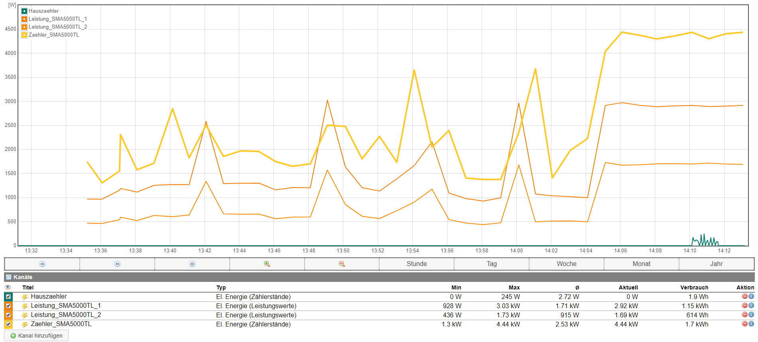Click the eye icon in channel table header
Screen dimensions: 758x342
coord(8,287)
